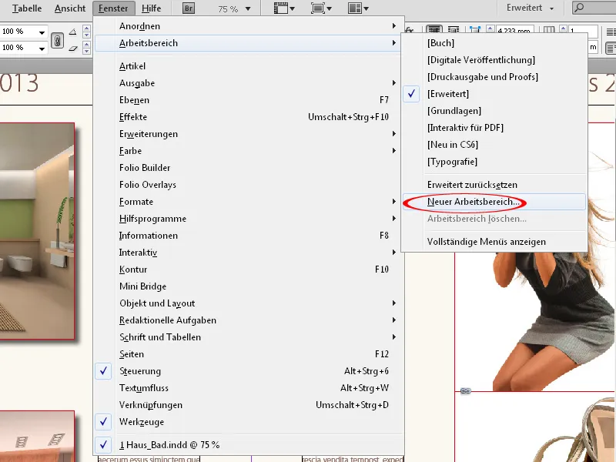Open the arrange documents icon dropdown
Viewport: 616px width, 462px height.
pyautogui.click(x=358, y=8)
